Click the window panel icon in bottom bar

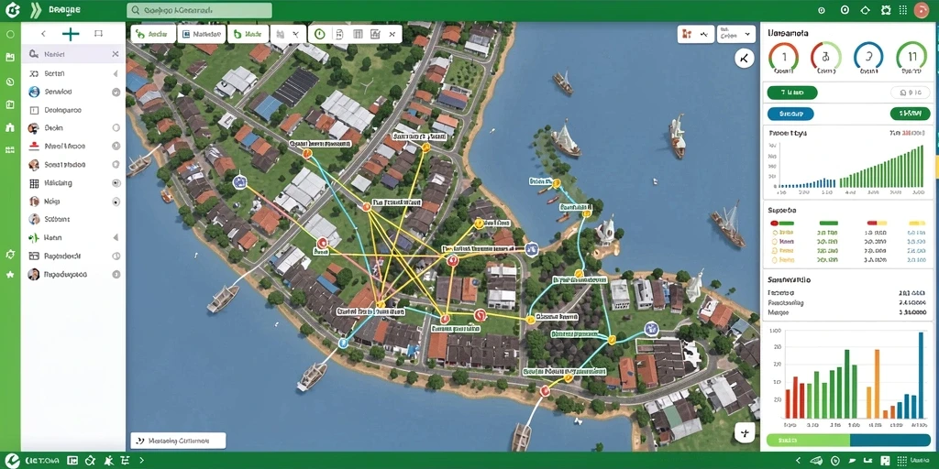coord(72,461)
